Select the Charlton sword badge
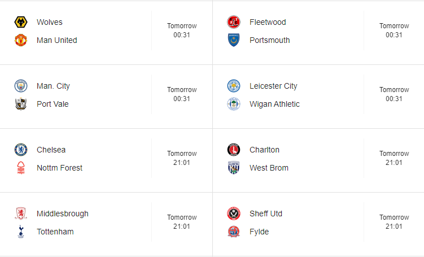424x257 pixels. [x=234, y=150]
